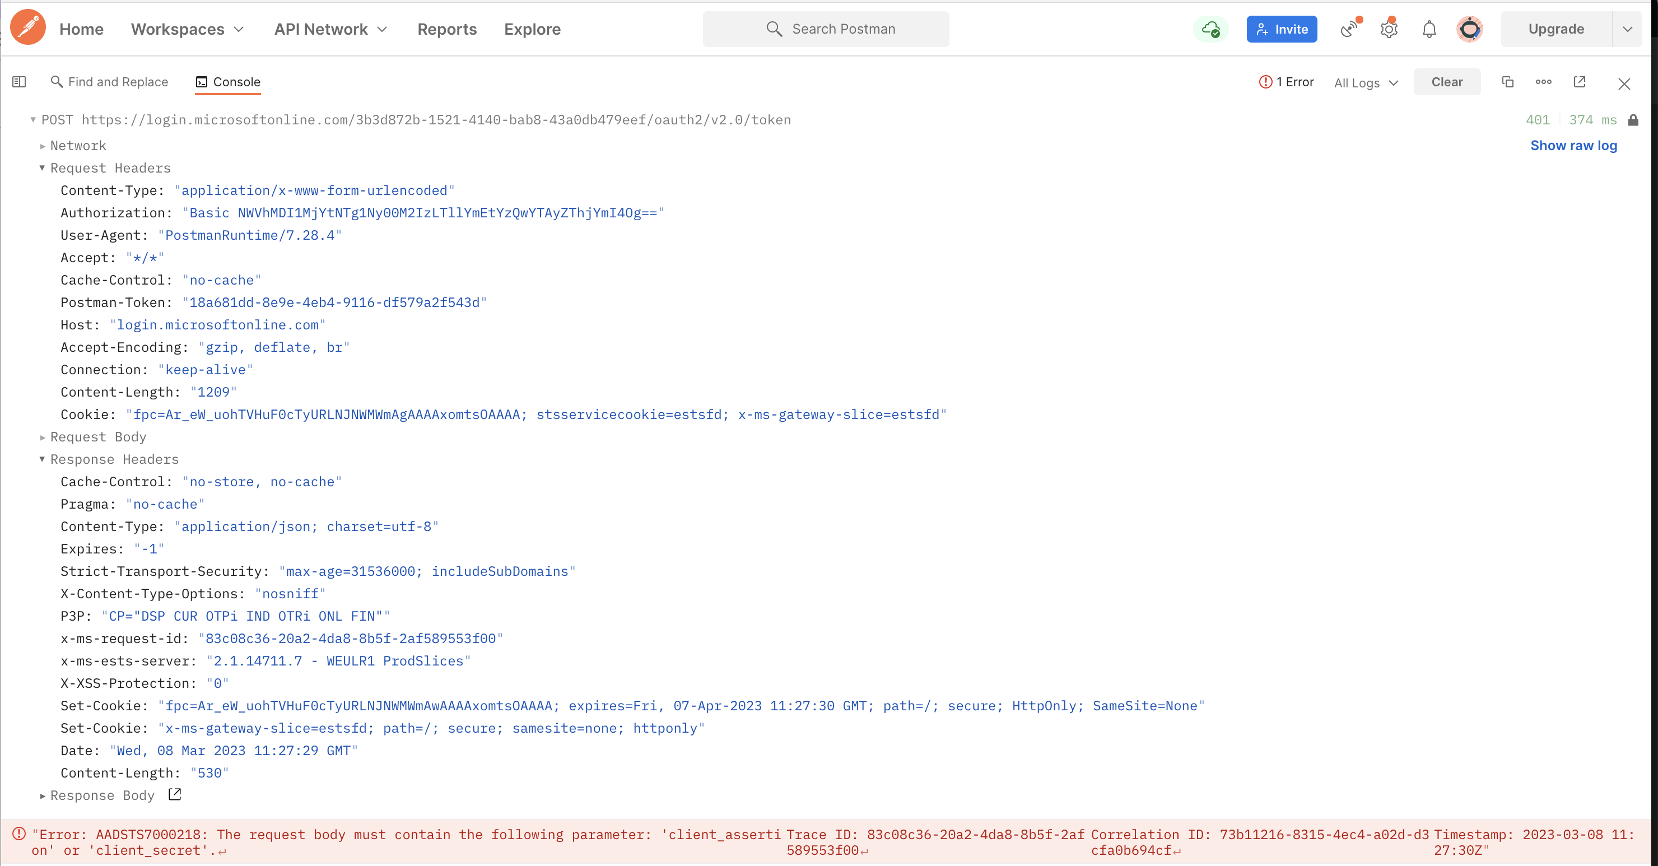This screenshot has width=1658, height=866.
Task: Open the Response Body in external view
Action: (174, 794)
